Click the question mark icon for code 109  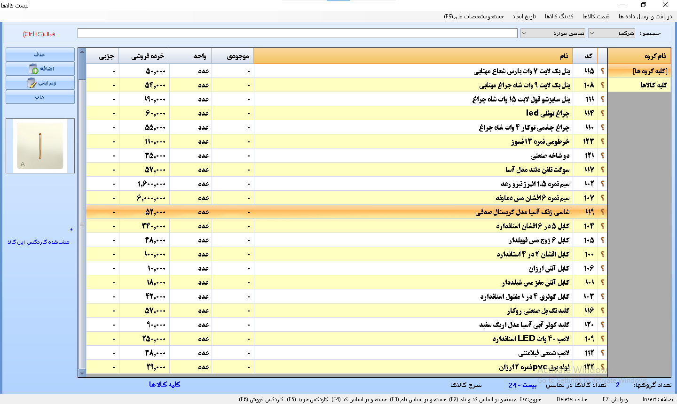point(602,339)
